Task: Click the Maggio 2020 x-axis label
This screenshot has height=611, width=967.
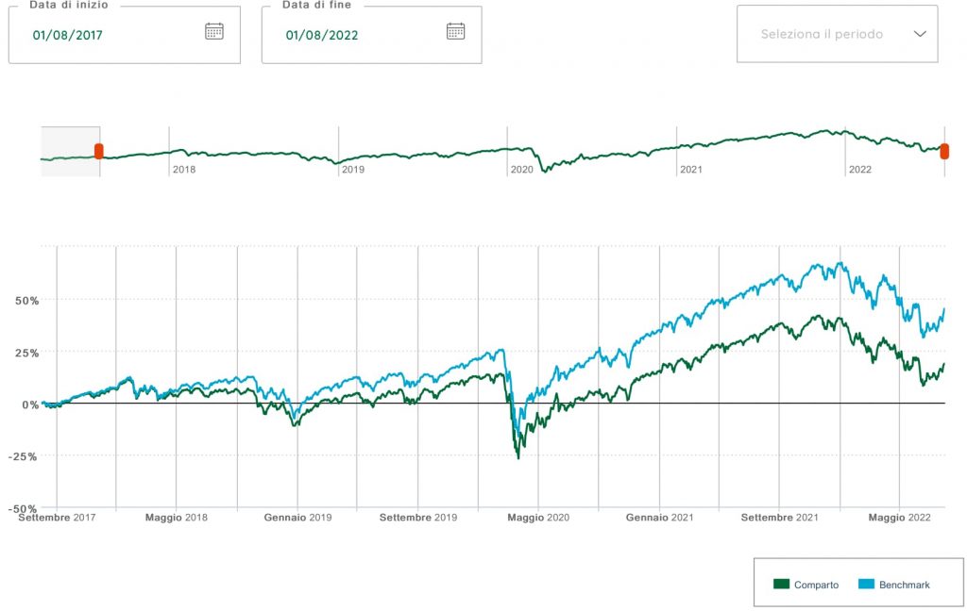Action: (x=538, y=518)
